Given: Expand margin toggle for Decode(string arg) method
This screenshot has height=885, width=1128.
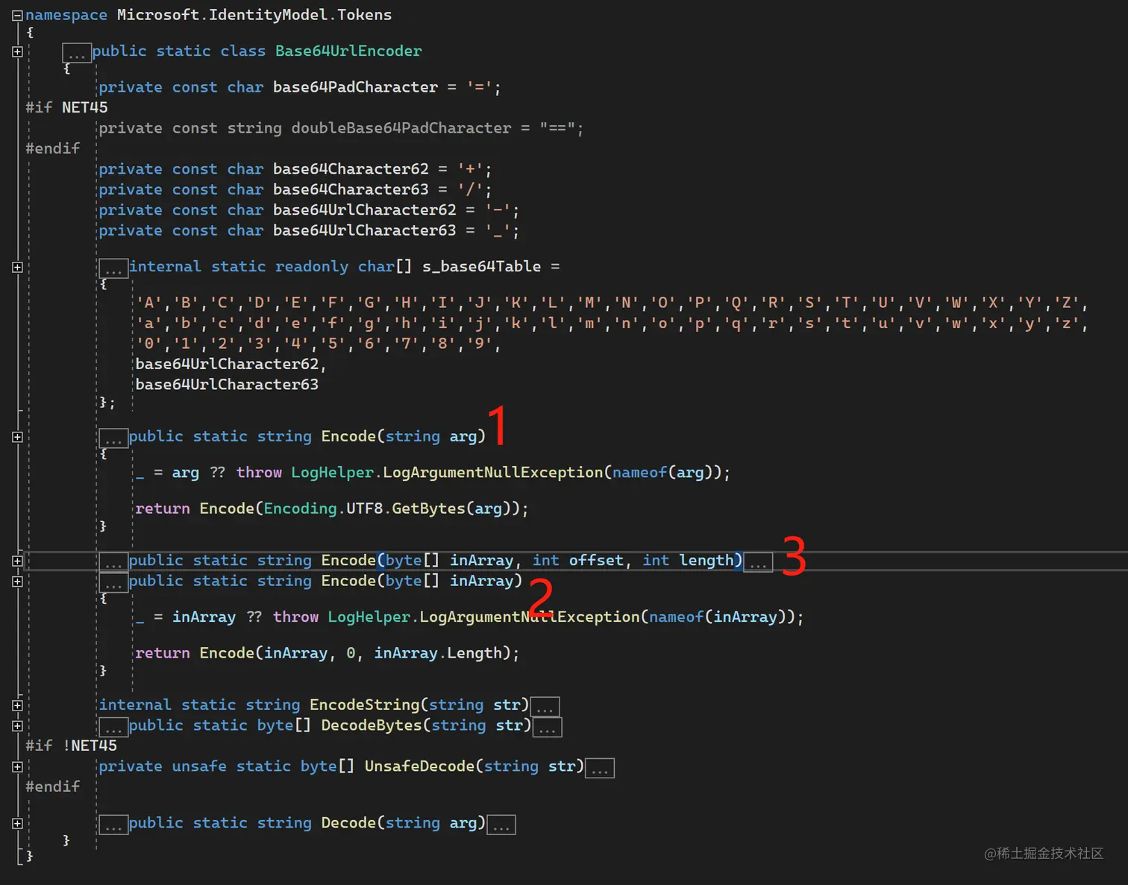Looking at the screenshot, I should [17, 823].
